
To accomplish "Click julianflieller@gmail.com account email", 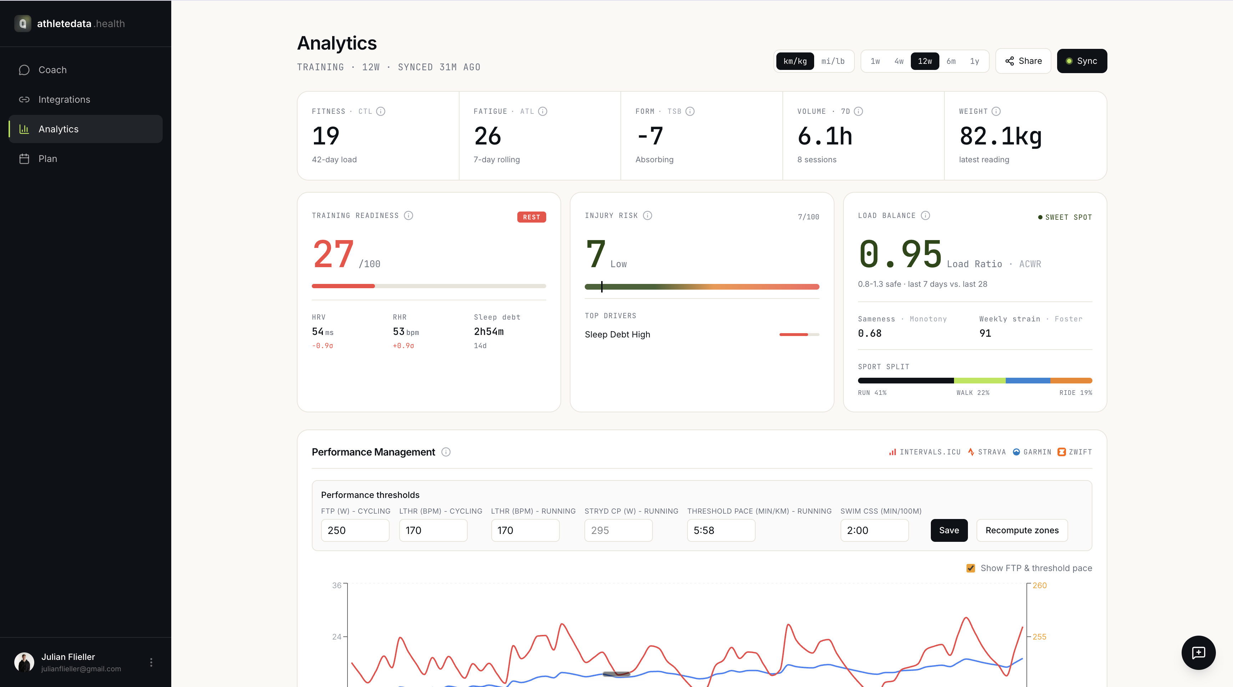I will click(x=81, y=669).
